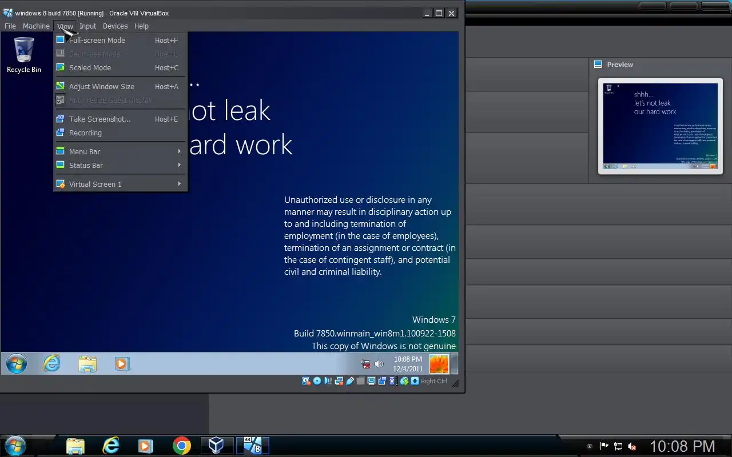732x457 pixels.
Task: Open Google Chrome on host taskbar
Action: point(182,446)
